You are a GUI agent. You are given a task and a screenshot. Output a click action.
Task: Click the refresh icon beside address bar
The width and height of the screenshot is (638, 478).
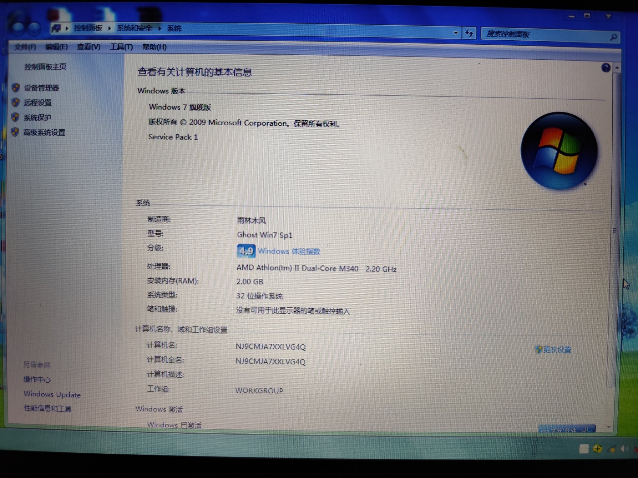click(469, 33)
